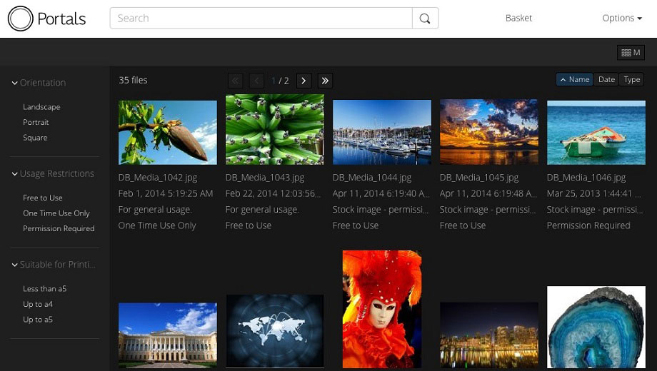Open the Options dropdown menu
Image resolution: width=657 pixels, height=371 pixels.
(621, 19)
